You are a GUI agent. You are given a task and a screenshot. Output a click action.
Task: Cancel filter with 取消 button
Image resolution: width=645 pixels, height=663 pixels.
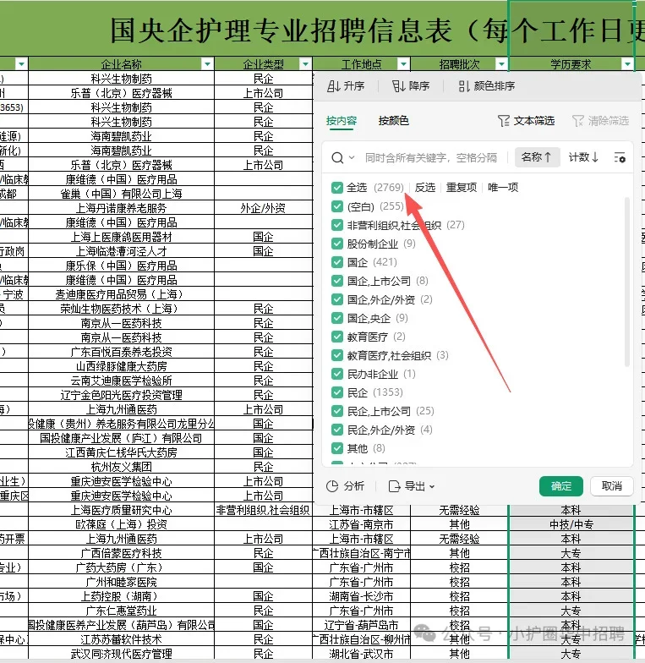(x=612, y=486)
